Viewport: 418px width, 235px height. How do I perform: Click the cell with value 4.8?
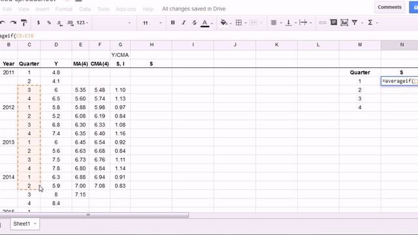56,72
